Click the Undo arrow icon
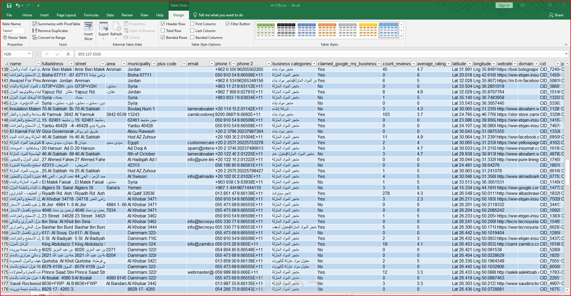This screenshot has height=296, width=571. pos(18,5)
